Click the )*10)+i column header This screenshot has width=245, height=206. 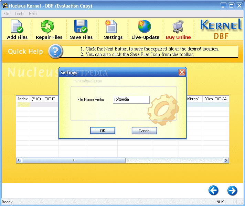[44, 99]
